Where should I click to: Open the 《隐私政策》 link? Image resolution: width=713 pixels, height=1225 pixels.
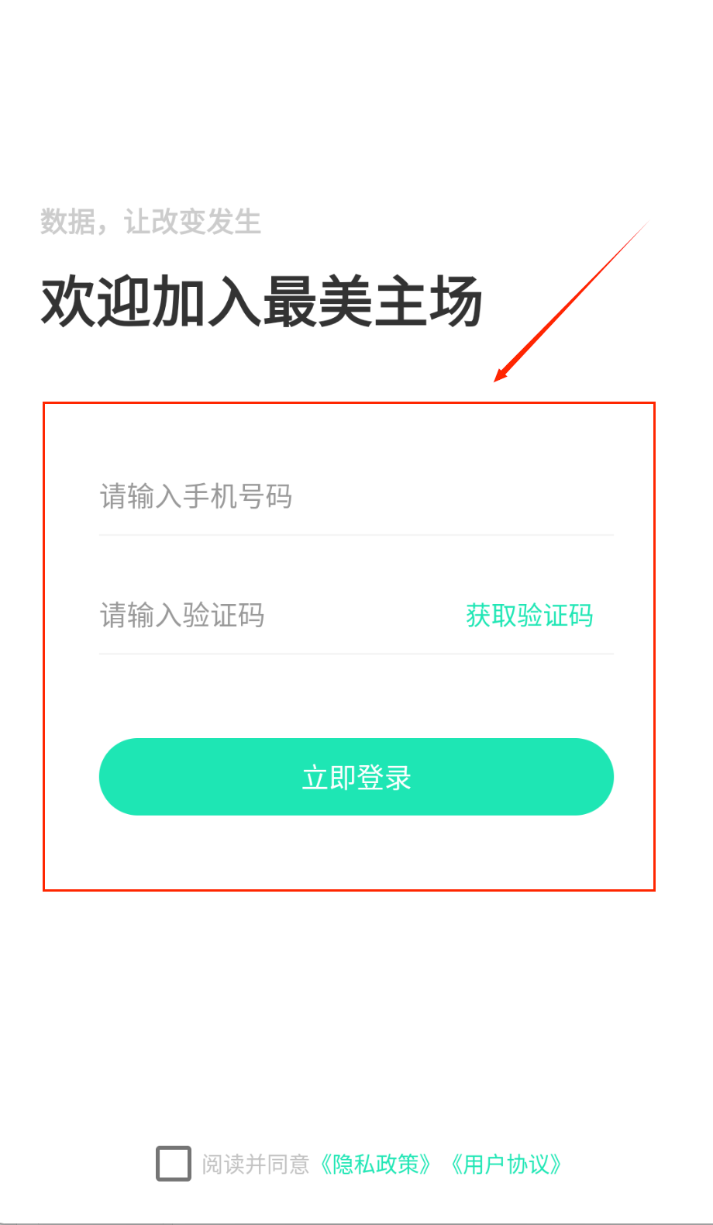376,1164
